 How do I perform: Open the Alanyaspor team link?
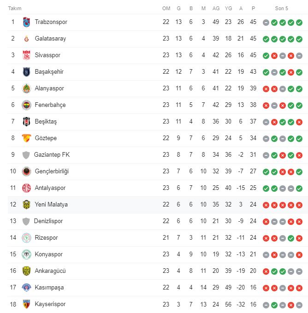(49, 89)
